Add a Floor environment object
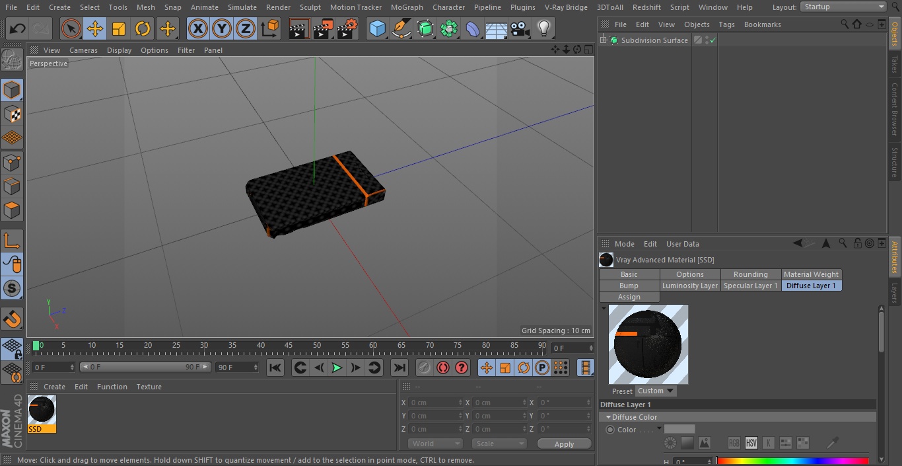Image resolution: width=902 pixels, height=466 pixels. tap(497, 29)
